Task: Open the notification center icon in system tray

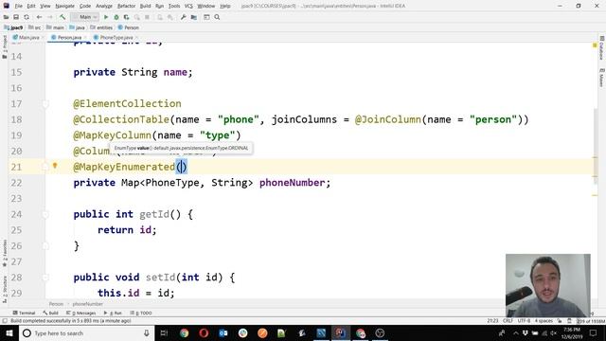Action: point(594,332)
